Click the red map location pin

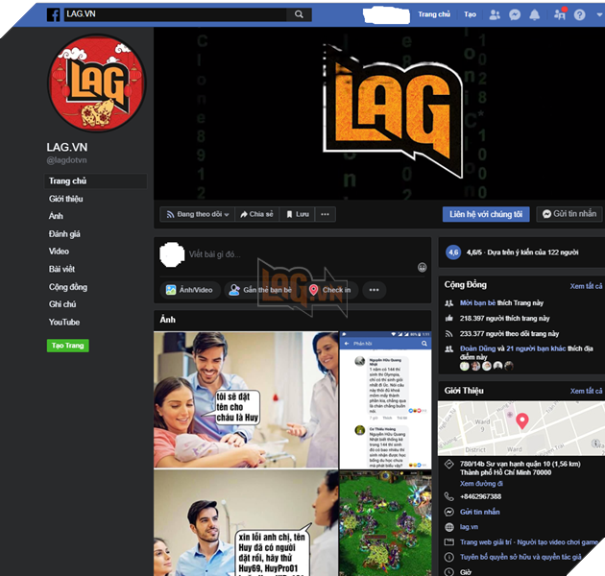[522, 420]
